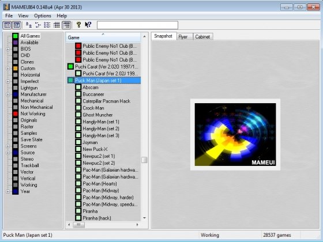Click the blue Source folder icon

pyautogui.click(x=16, y=153)
